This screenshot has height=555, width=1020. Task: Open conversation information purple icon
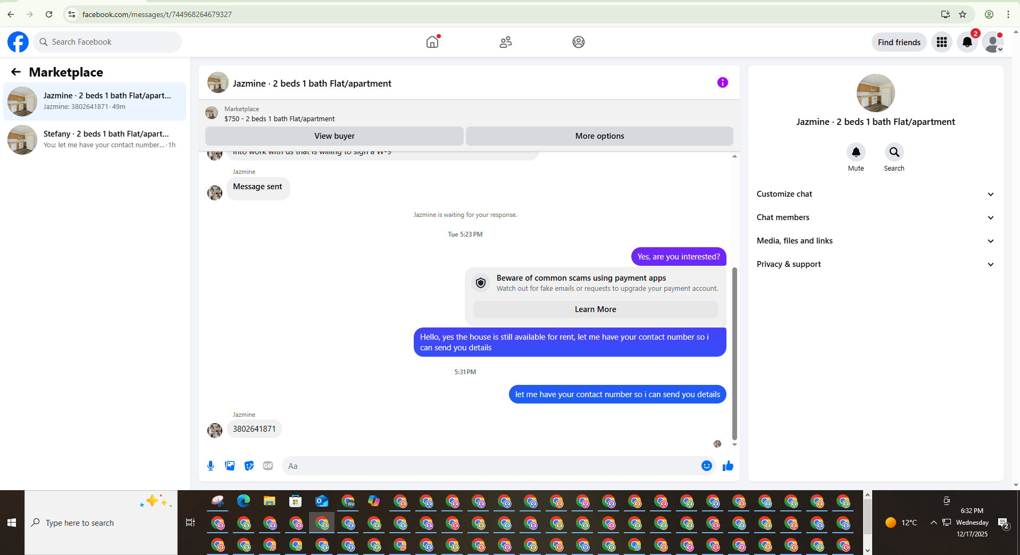pyautogui.click(x=722, y=82)
